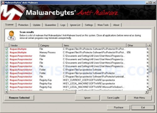Screen dimensions: 157x113
Task: Click the Malwarebytes M logo in banner
Action: [x=12, y=12]
